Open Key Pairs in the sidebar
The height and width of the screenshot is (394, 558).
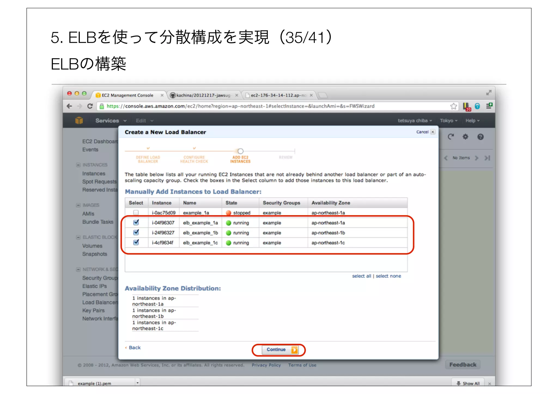tap(93, 310)
